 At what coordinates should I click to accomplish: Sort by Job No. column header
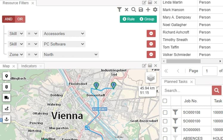click(x=191, y=101)
